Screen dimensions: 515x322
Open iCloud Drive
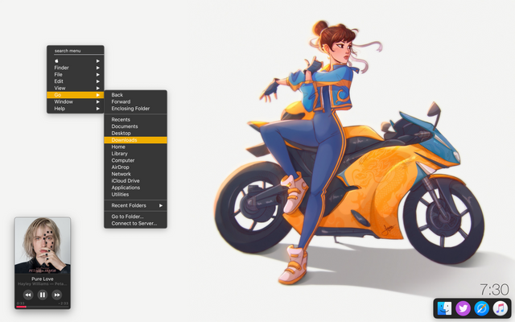(x=135, y=180)
